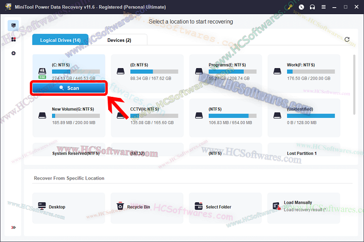Start scanning drive C with Scan button
The height and width of the screenshot is (242, 364).
point(69,88)
